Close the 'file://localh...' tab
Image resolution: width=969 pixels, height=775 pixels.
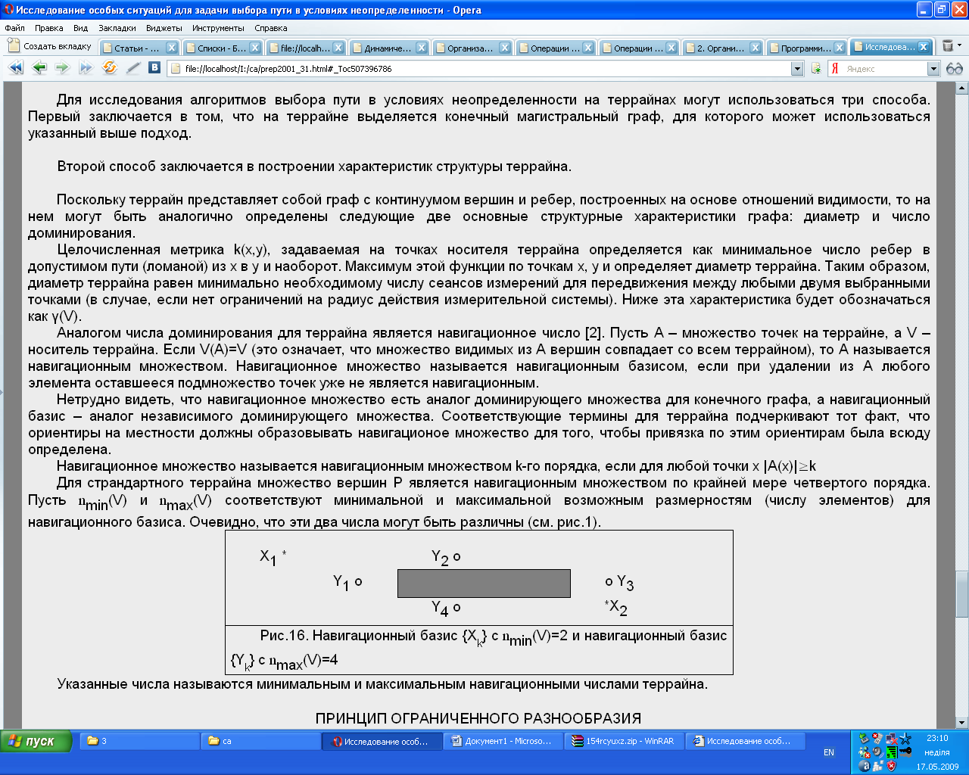click(x=338, y=48)
